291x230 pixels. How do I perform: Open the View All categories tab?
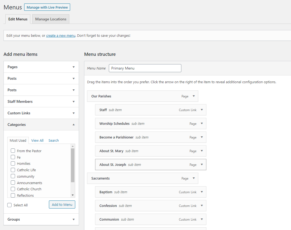37,140
